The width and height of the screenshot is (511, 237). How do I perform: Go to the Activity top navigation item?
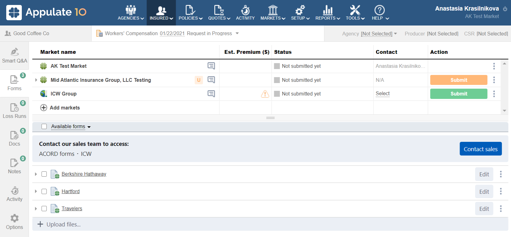click(245, 13)
